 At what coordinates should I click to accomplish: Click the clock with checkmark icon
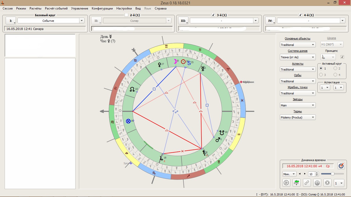(341, 166)
